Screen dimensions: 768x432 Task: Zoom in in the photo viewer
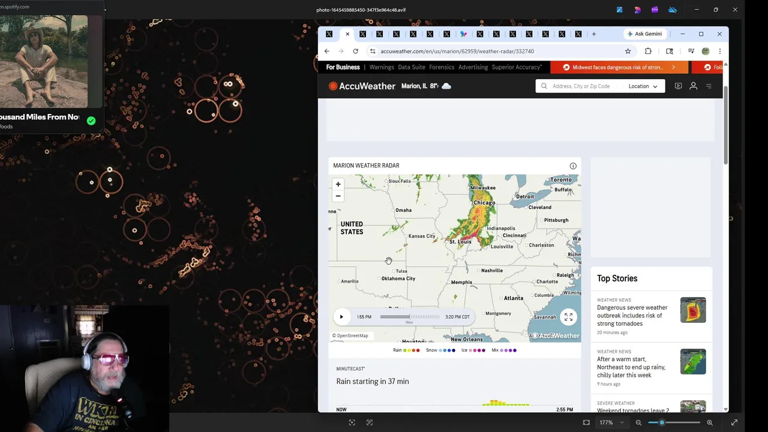tap(710, 422)
